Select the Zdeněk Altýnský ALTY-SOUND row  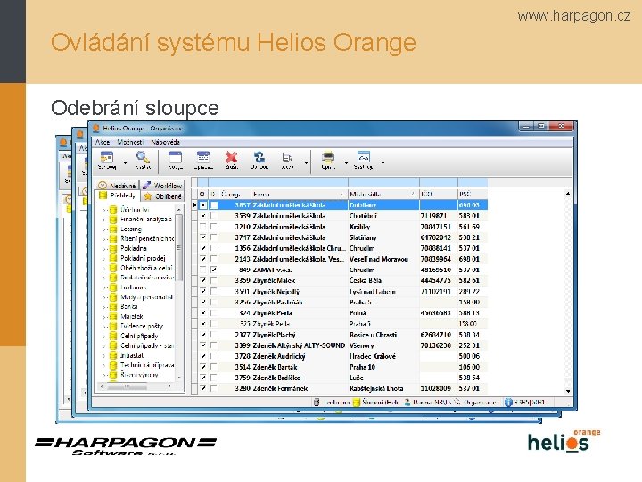[x=339, y=345]
